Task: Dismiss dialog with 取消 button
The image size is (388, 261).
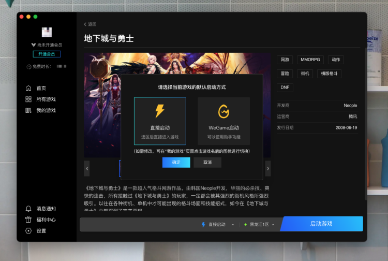Action: point(207,163)
